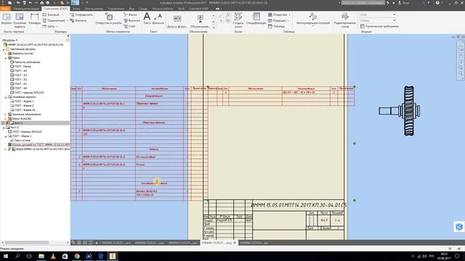This screenshot has width=465, height=261.
Task: Click the Home icon in quick access toolbar
Action: pyautogui.click(x=42, y=3)
